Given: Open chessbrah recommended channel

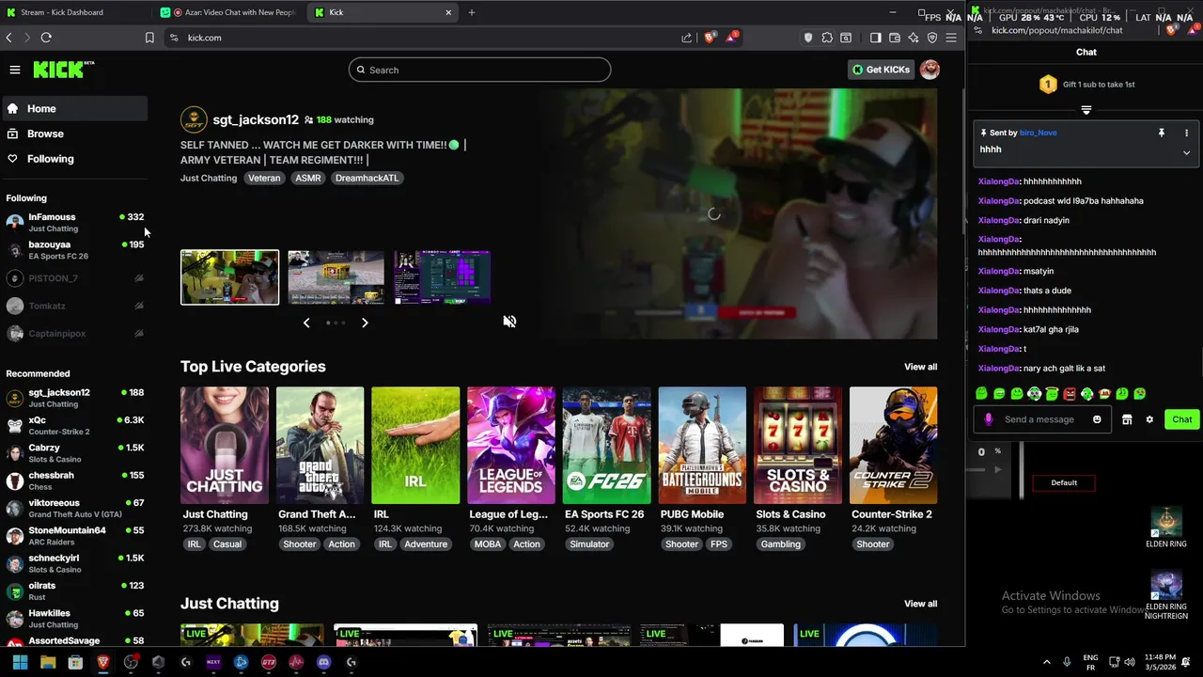Looking at the screenshot, I should point(74,480).
